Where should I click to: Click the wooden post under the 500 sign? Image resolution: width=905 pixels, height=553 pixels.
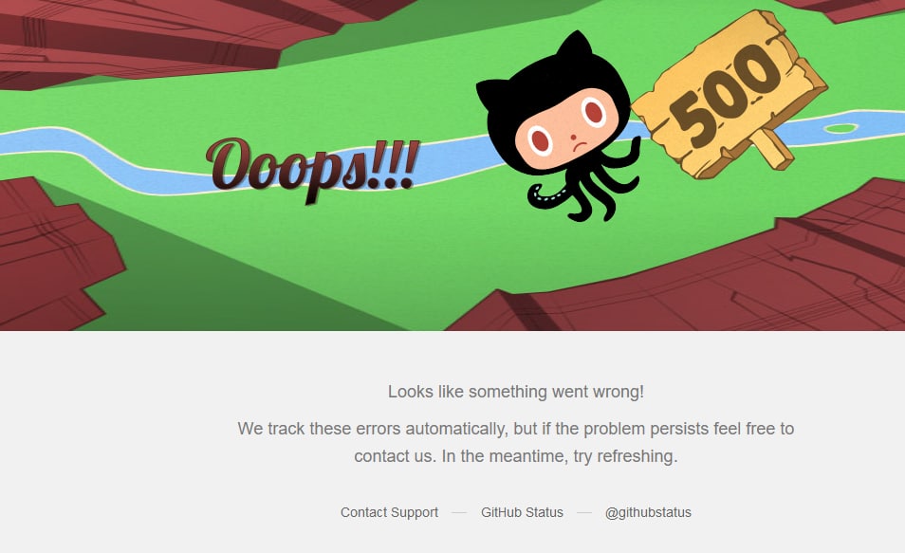771,148
